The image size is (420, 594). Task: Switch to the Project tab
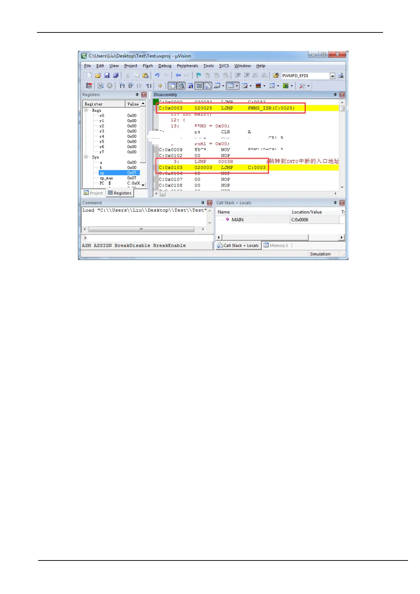point(93,193)
